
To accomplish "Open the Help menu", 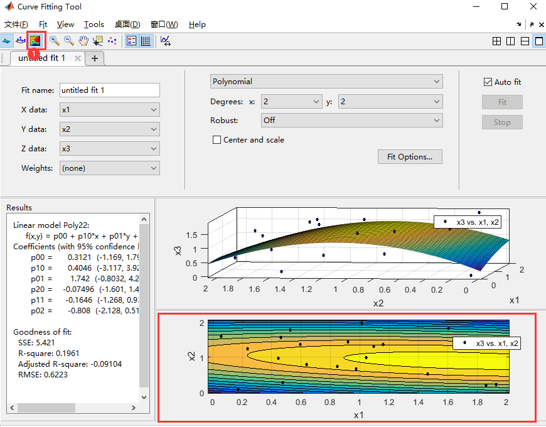I will click(x=197, y=24).
